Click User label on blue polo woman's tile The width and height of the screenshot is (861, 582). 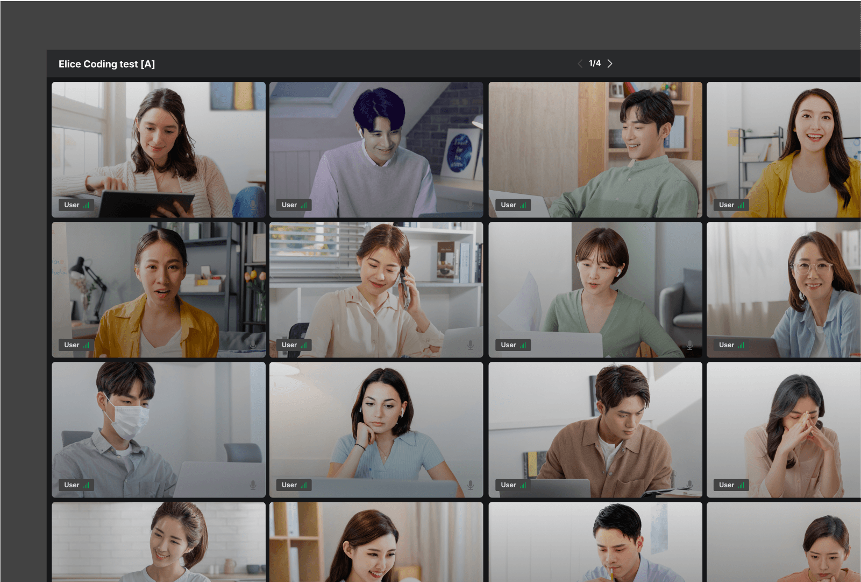[x=289, y=485]
